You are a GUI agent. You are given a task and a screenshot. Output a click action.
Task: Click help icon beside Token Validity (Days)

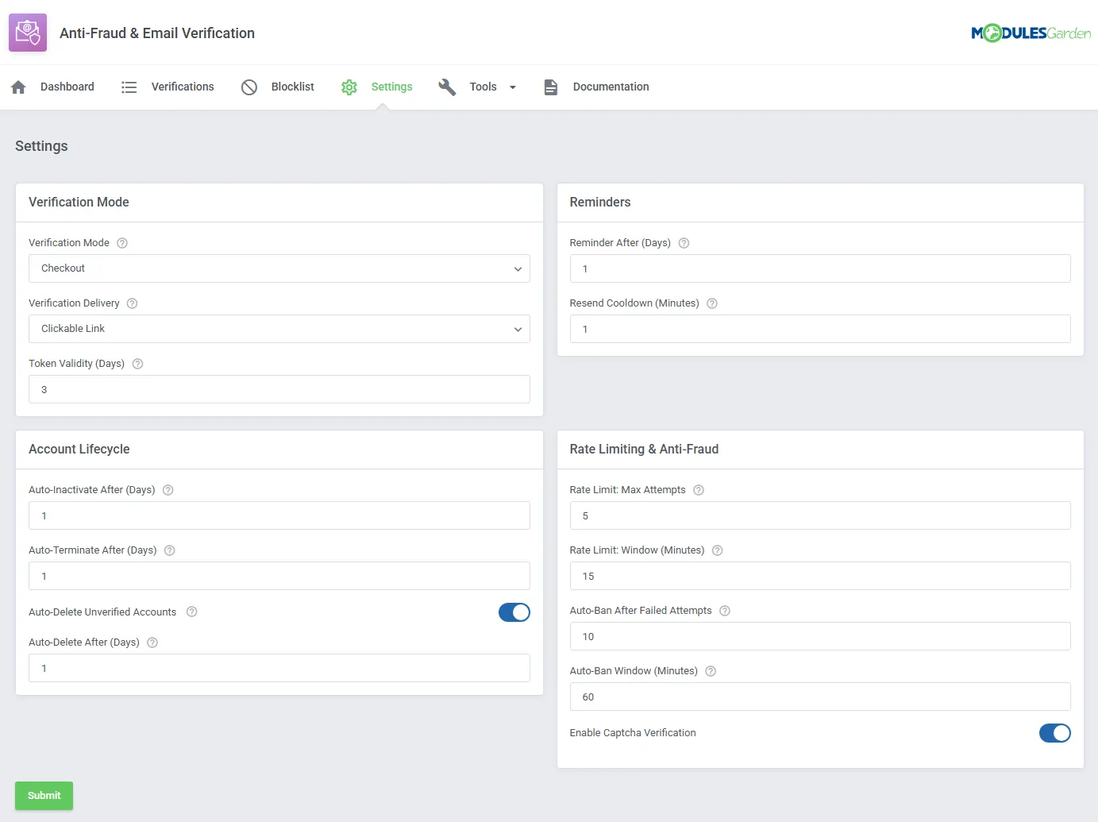click(137, 364)
